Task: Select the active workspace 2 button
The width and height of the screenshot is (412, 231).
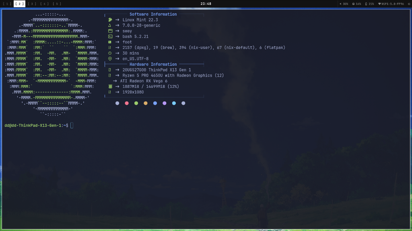Action: (19, 4)
